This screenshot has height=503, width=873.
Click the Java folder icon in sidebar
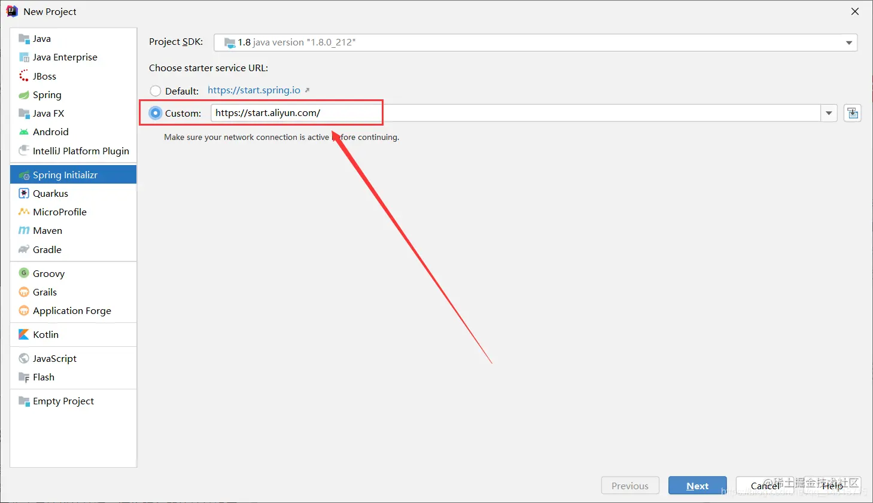click(x=24, y=39)
